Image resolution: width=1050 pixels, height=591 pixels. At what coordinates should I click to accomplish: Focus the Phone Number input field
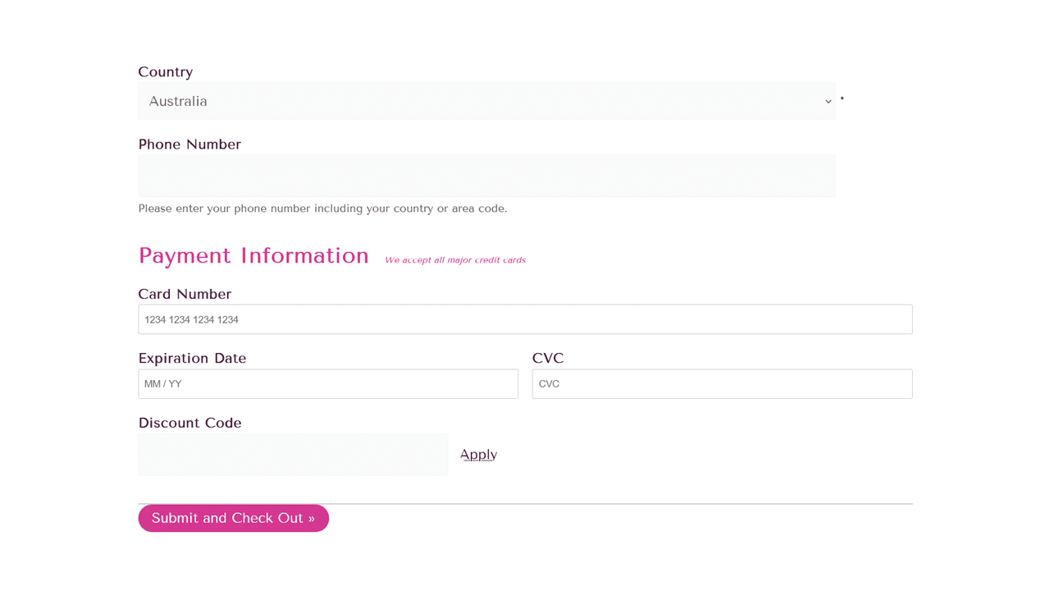(486, 176)
